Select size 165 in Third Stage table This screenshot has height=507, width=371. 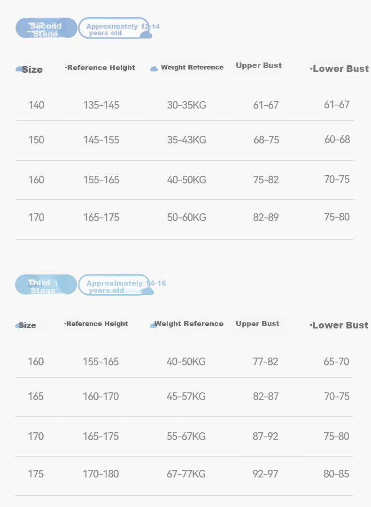tap(36, 397)
